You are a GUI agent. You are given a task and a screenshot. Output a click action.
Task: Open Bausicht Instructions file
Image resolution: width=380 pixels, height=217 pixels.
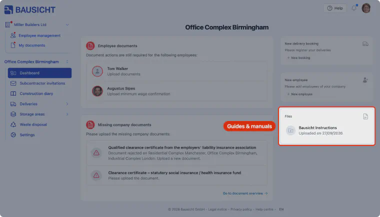coord(326,130)
